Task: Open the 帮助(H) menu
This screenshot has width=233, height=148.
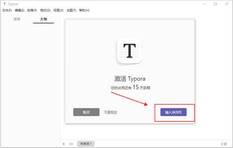Action: coord(84,11)
